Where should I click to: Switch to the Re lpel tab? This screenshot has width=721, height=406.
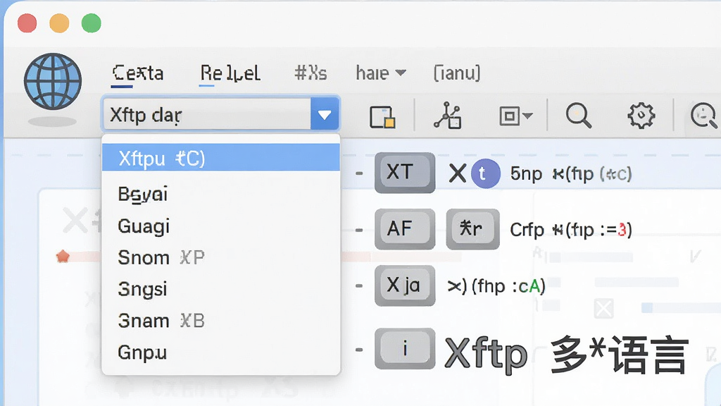pyautogui.click(x=230, y=73)
